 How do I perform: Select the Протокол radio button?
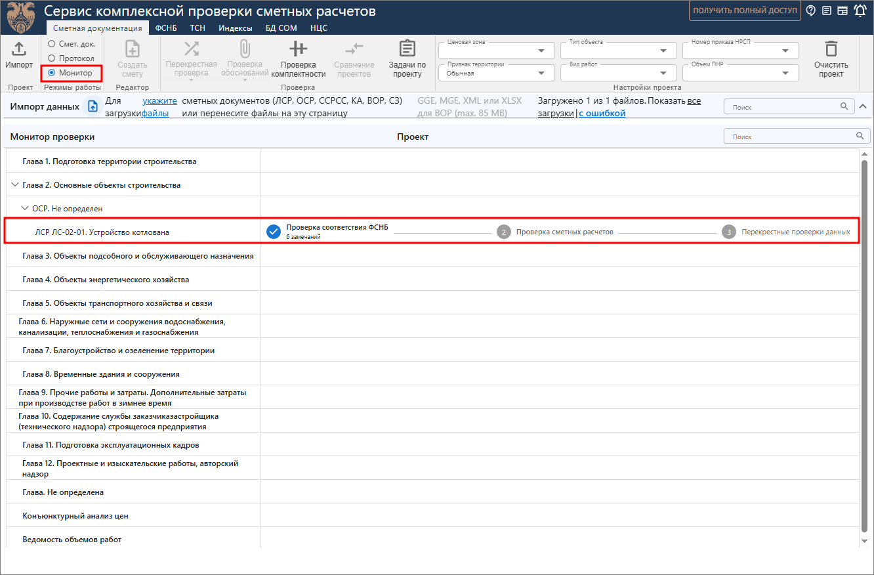(52, 58)
